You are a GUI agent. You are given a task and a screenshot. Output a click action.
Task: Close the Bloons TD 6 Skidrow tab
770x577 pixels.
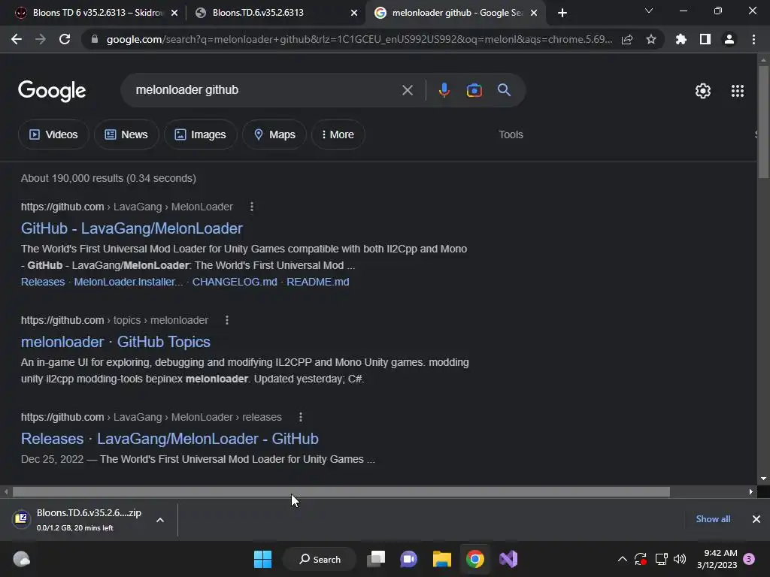click(x=174, y=13)
